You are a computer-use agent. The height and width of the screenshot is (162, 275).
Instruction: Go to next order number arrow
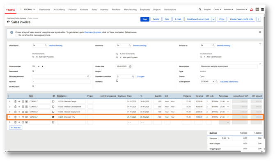pyautogui.click(x=42, y=66)
